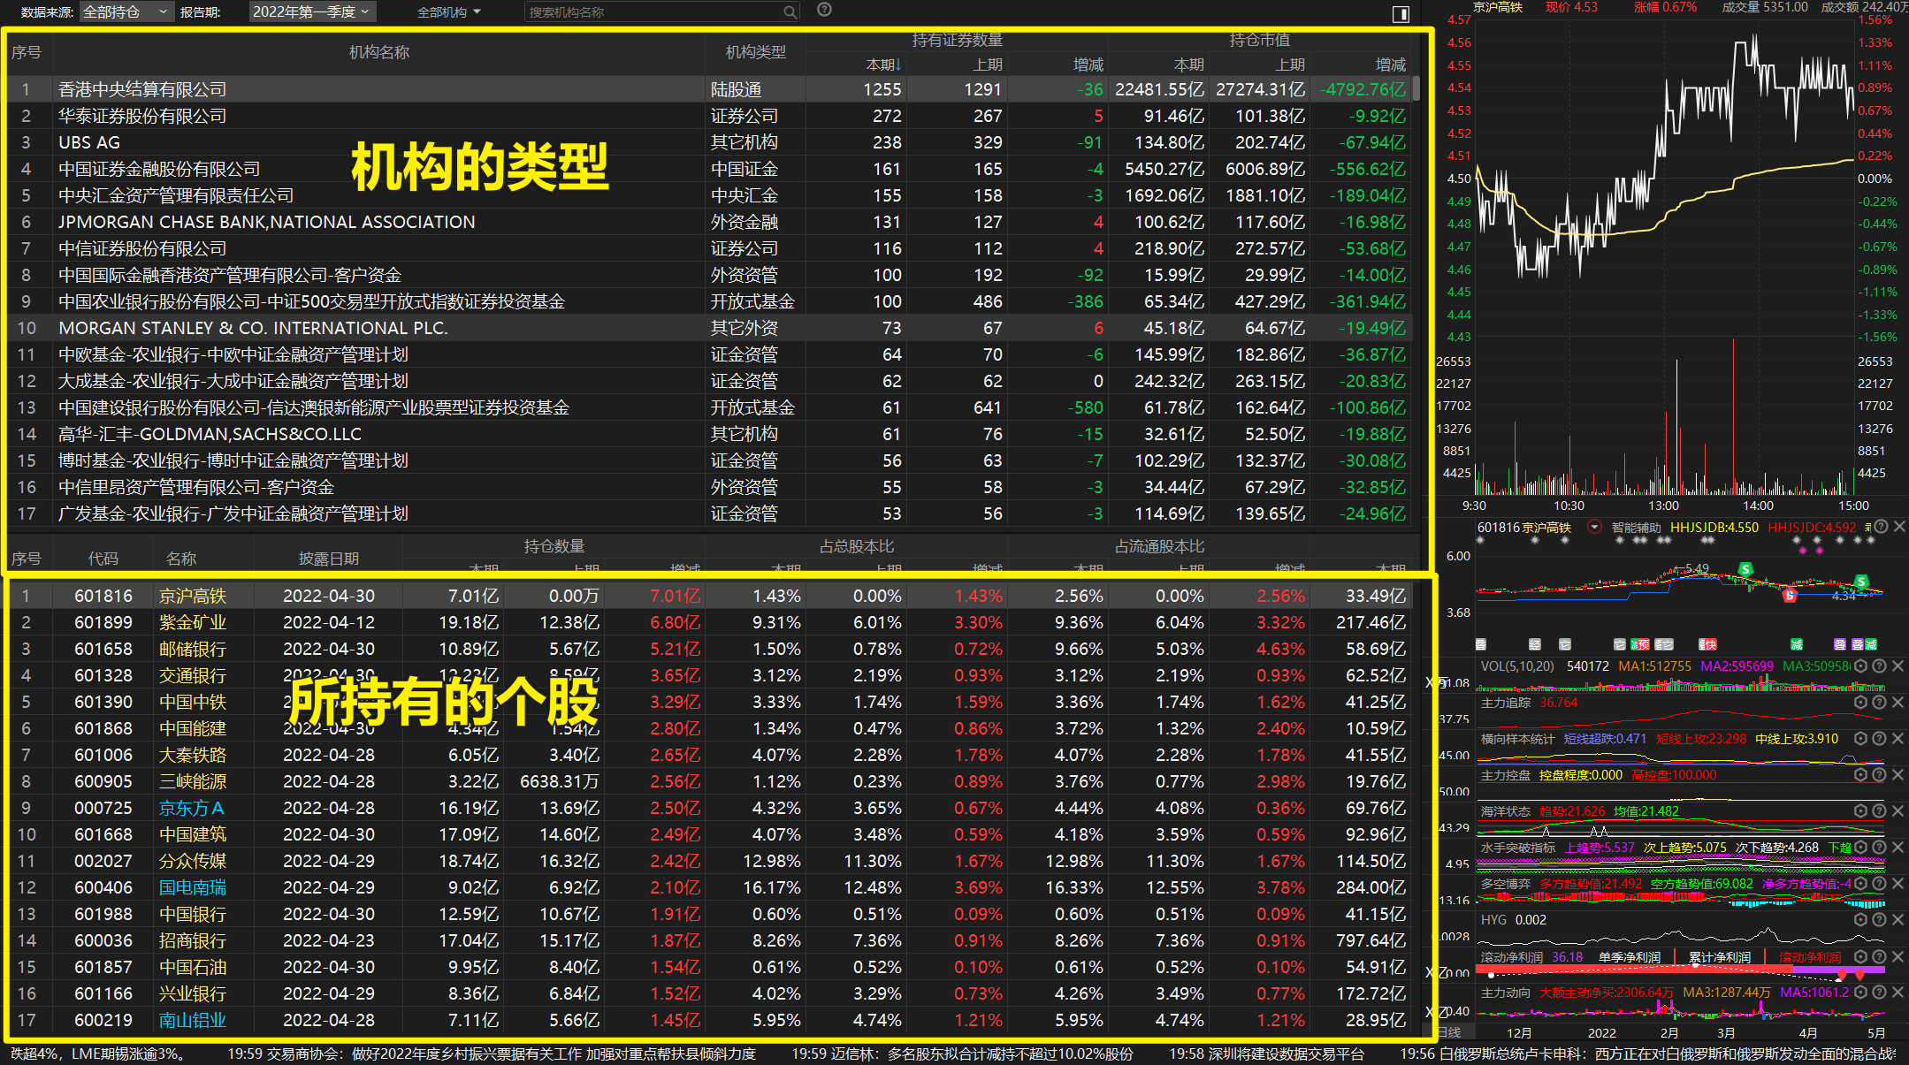Screen dimensions: 1909x1065
Task: Click 机构名称 column header
Action: 379,52
